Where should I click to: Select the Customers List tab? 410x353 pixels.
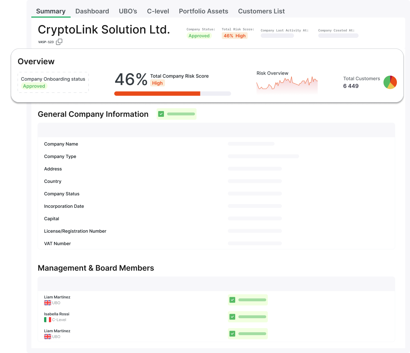[x=261, y=11]
